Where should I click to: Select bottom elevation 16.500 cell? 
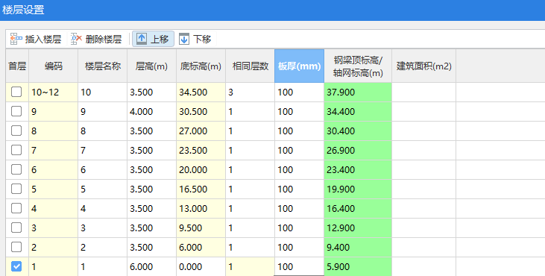tap(201, 189)
